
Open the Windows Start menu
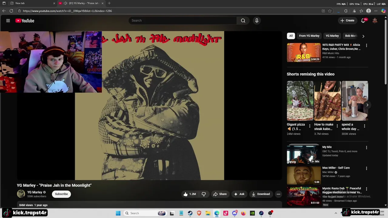pos(118,213)
